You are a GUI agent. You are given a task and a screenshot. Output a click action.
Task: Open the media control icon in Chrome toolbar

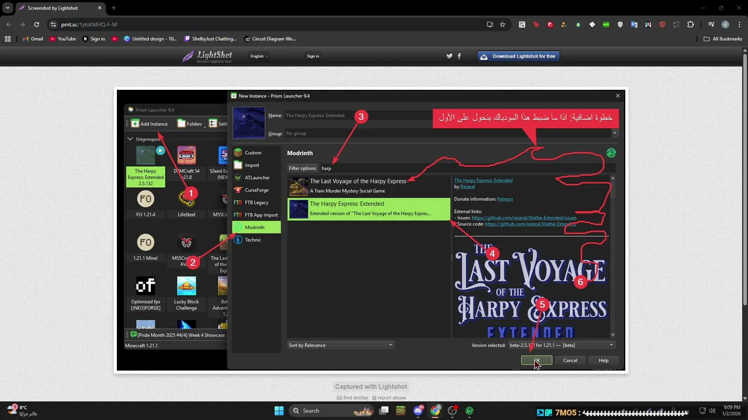[711, 24]
